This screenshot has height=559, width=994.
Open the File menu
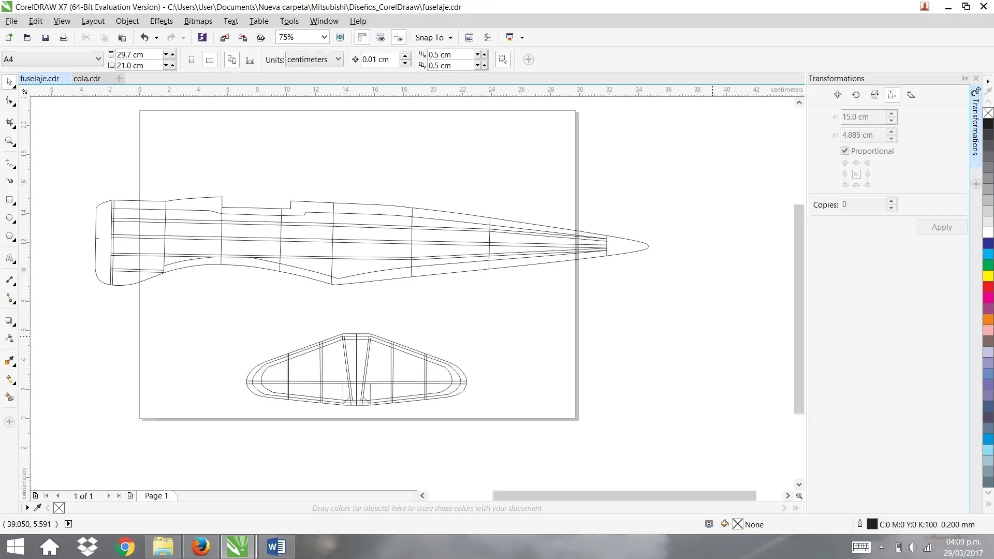click(x=11, y=21)
